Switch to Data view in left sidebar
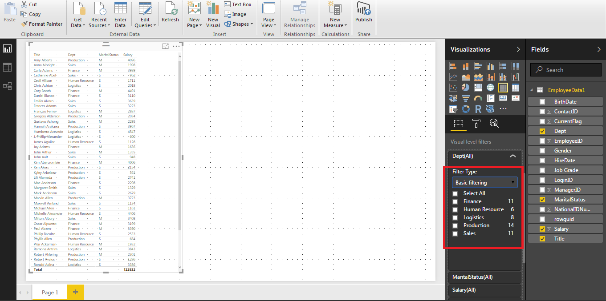Screen dimensions: 606x301 [x=7, y=68]
